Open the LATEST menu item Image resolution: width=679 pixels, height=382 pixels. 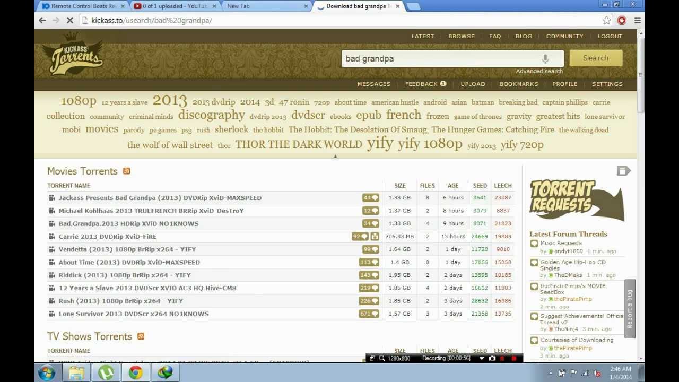pyautogui.click(x=423, y=36)
